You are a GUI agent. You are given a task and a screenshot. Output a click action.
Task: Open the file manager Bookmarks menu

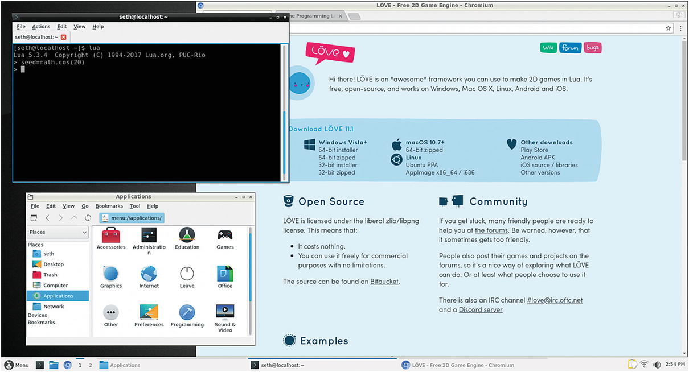coord(109,206)
